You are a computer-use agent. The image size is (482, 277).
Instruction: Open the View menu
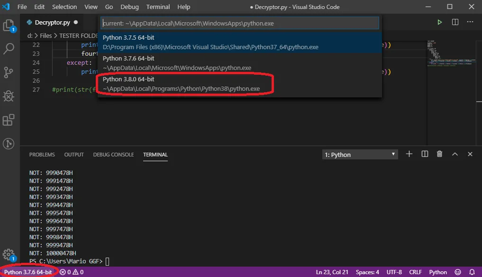point(91,7)
